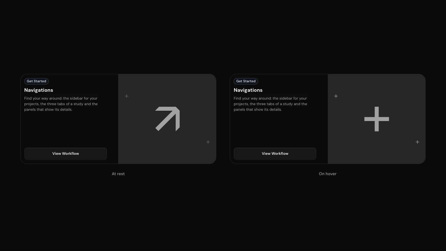
Task: Click the small upper-left plus mark in the On hover card
Action: click(336, 96)
